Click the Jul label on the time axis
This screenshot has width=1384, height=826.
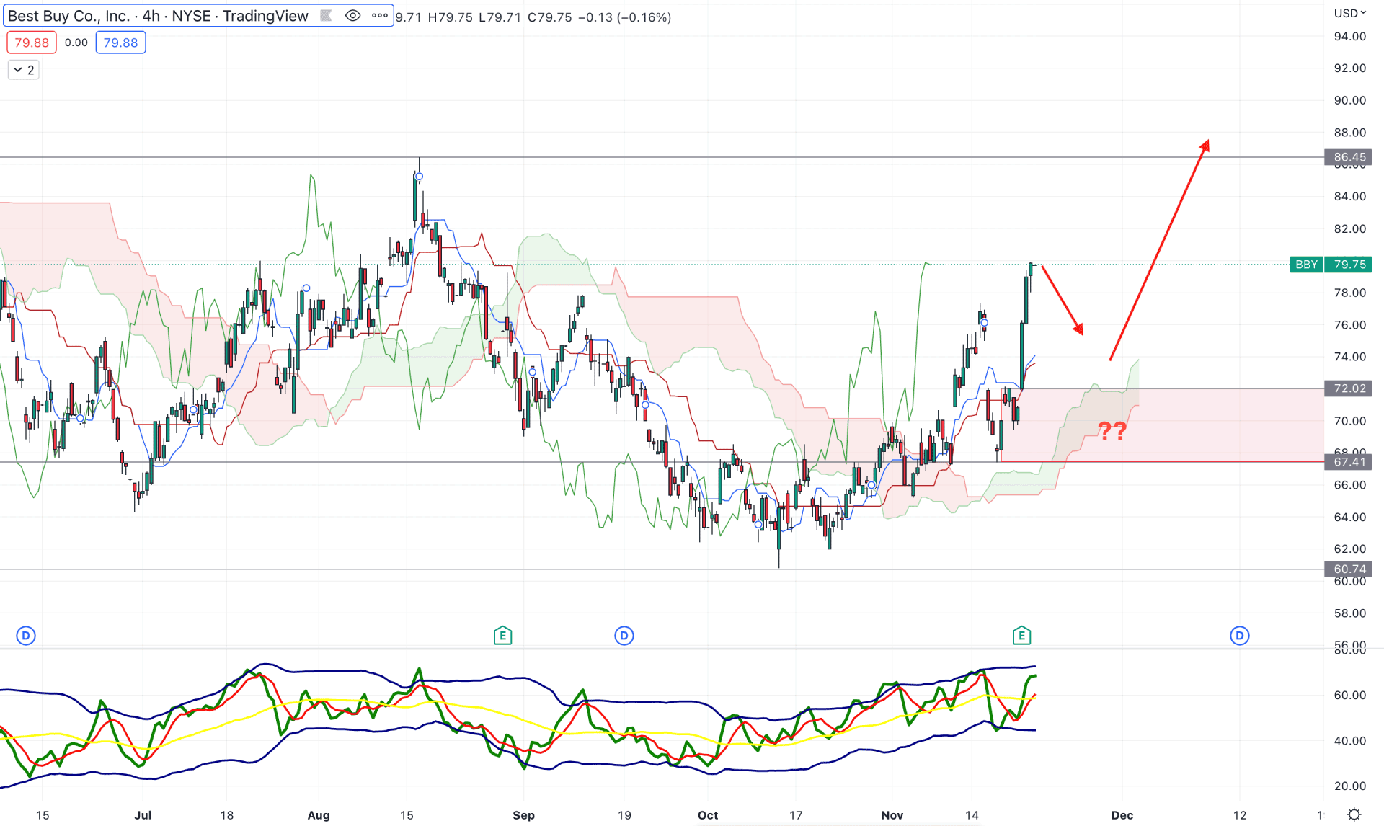pyautogui.click(x=143, y=815)
